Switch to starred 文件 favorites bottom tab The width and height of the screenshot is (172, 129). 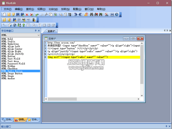[x=34, y=120]
